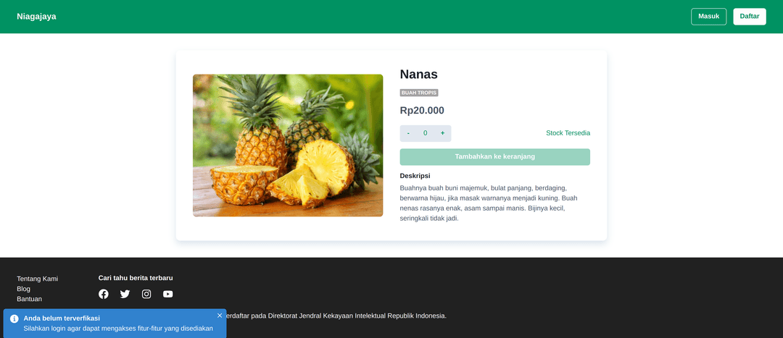Open the Blog footer link
Screen dimensions: 783x338
pos(24,289)
